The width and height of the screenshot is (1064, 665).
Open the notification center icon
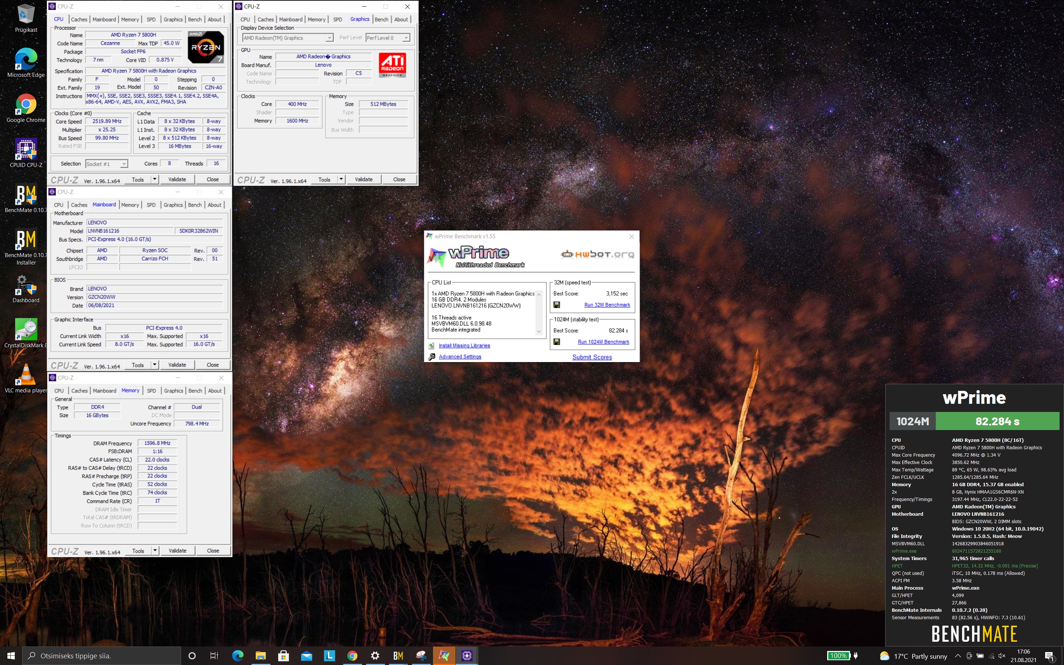pyautogui.click(x=1050, y=656)
